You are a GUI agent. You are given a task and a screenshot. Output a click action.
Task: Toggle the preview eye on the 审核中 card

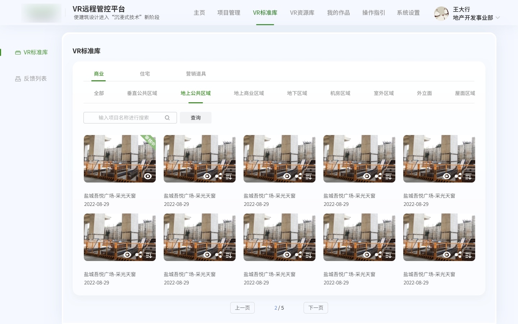tap(148, 176)
